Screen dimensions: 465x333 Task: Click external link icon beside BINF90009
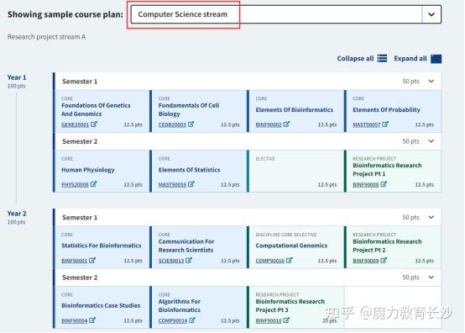pyautogui.click(x=384, y=260)
